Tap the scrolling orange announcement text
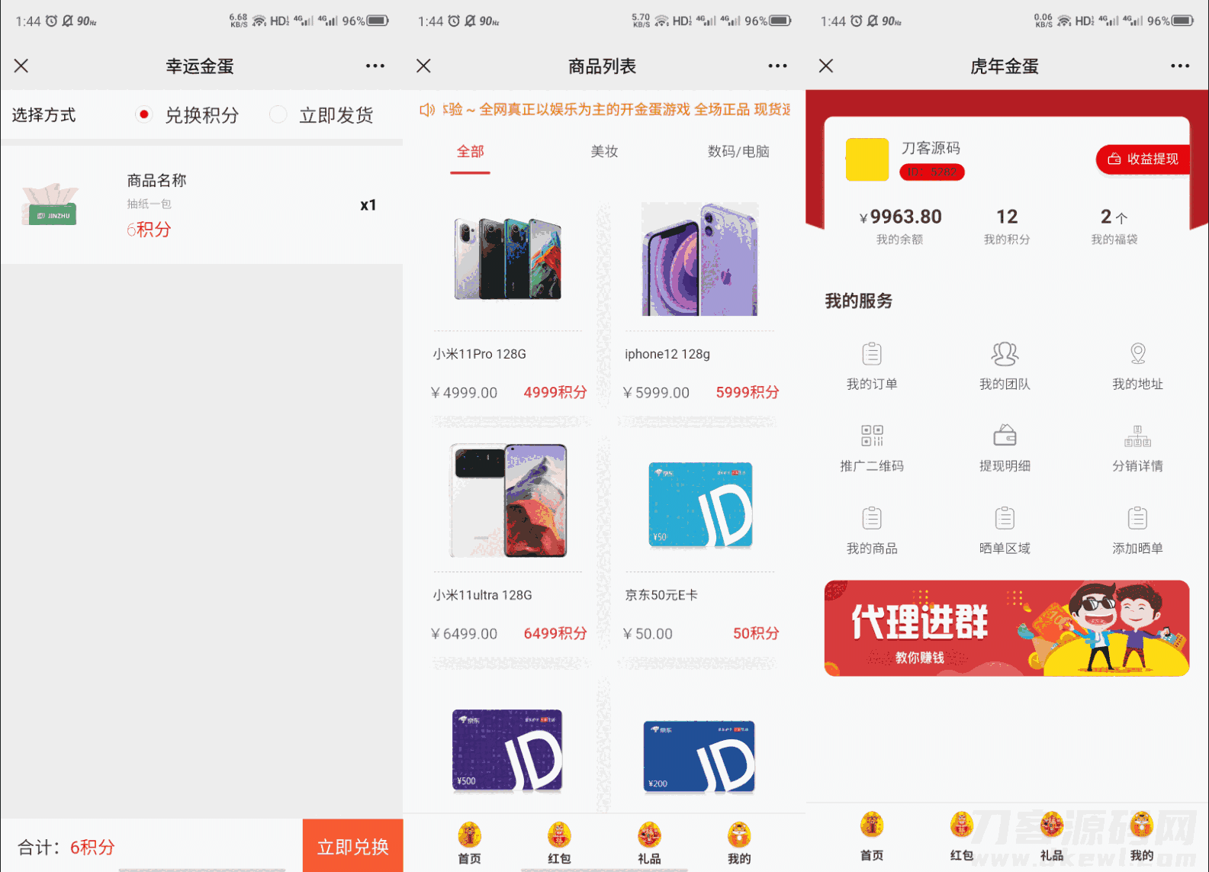 point(616,110)
